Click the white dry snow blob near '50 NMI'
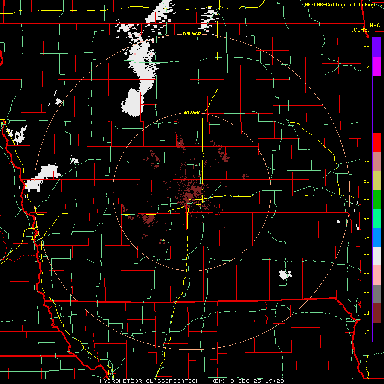Screen dimensions: 384x384 (x=133, y=102)
